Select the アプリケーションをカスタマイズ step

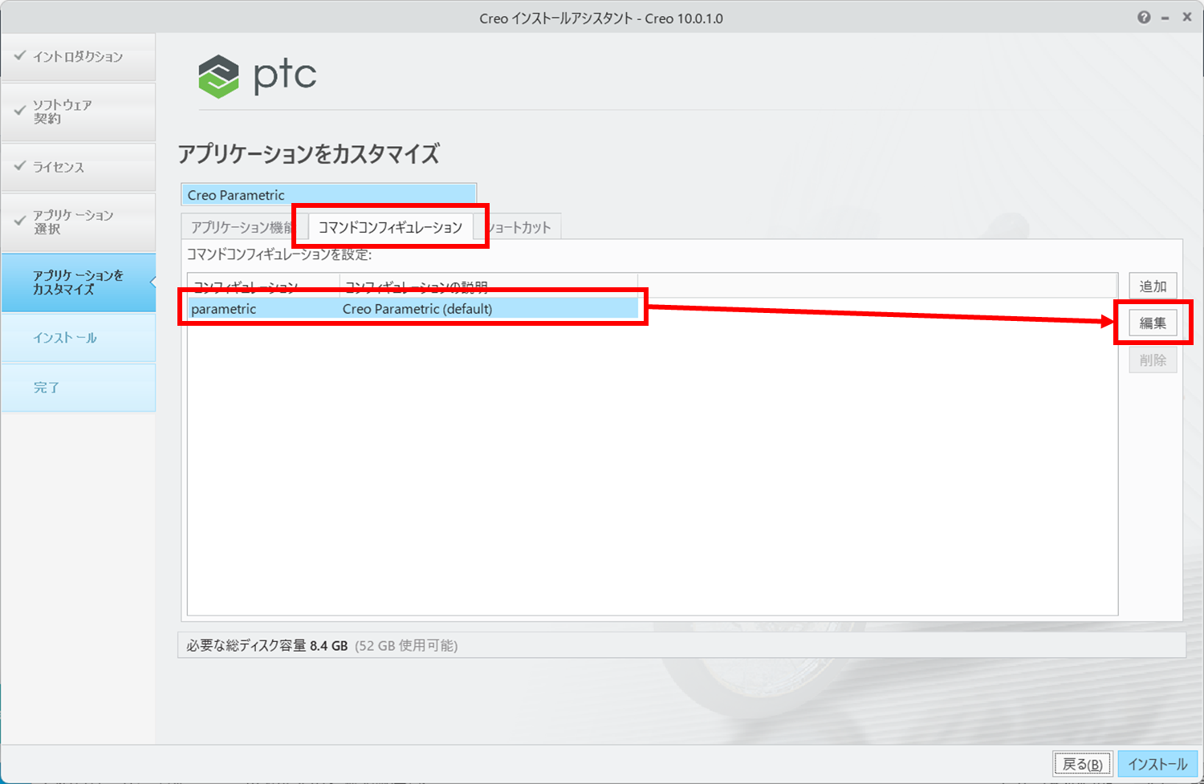(x=78, y=282)
